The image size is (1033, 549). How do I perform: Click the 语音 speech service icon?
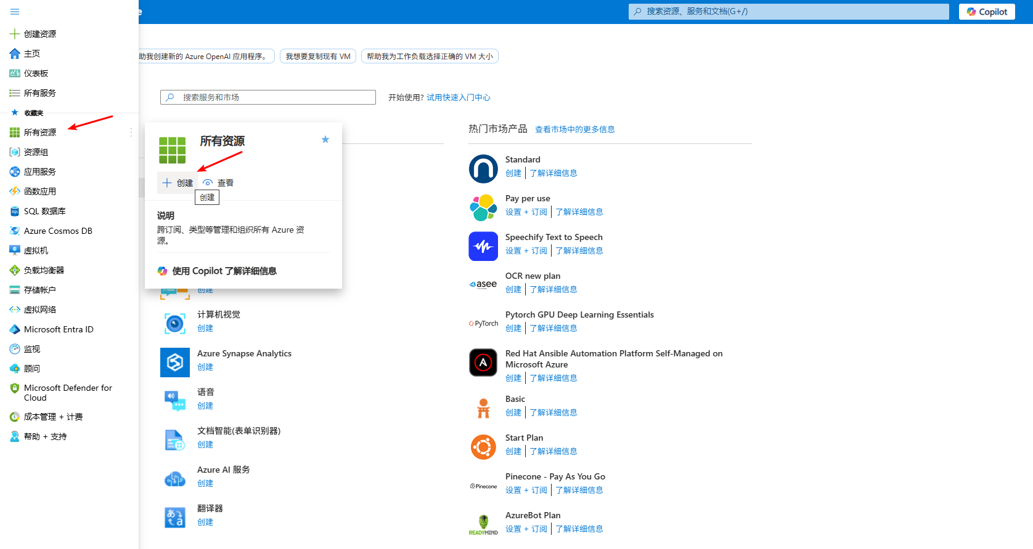pyautogui.click(x=175, y=401)
